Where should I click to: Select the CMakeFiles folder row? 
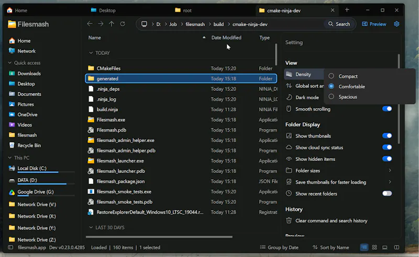tap(181, 68)
